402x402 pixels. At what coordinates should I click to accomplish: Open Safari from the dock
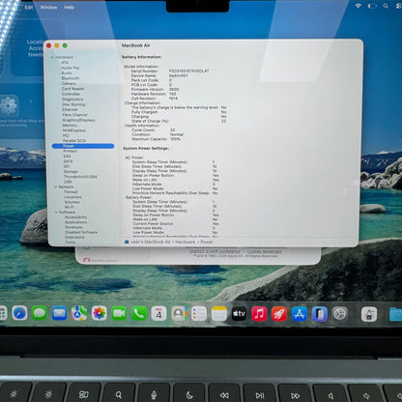pos(20,313)
